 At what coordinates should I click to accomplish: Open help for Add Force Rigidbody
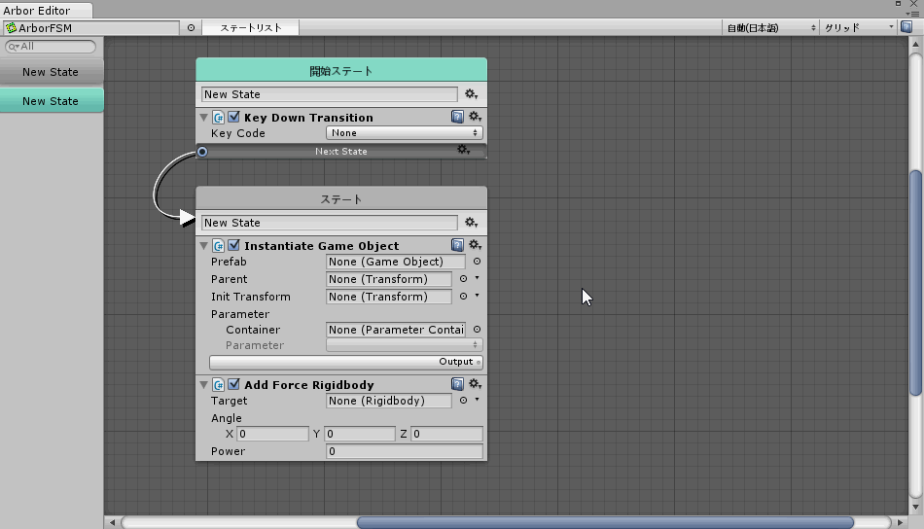point(457,385)
